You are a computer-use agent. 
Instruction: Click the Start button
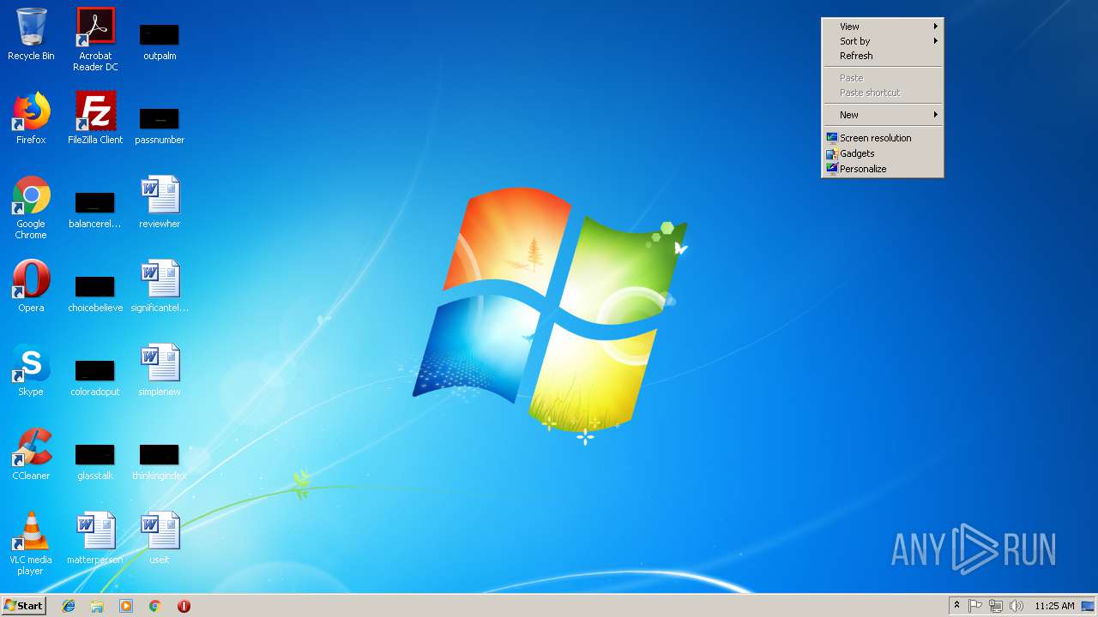pos(24,606)
